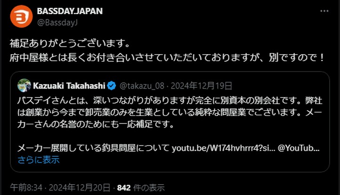
Task: Open the @BassdayJ handle
Action: pyautogui.click(x=57, y=23)
